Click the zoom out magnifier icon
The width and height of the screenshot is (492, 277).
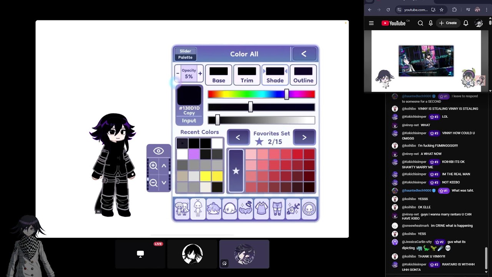click(153, 183)
